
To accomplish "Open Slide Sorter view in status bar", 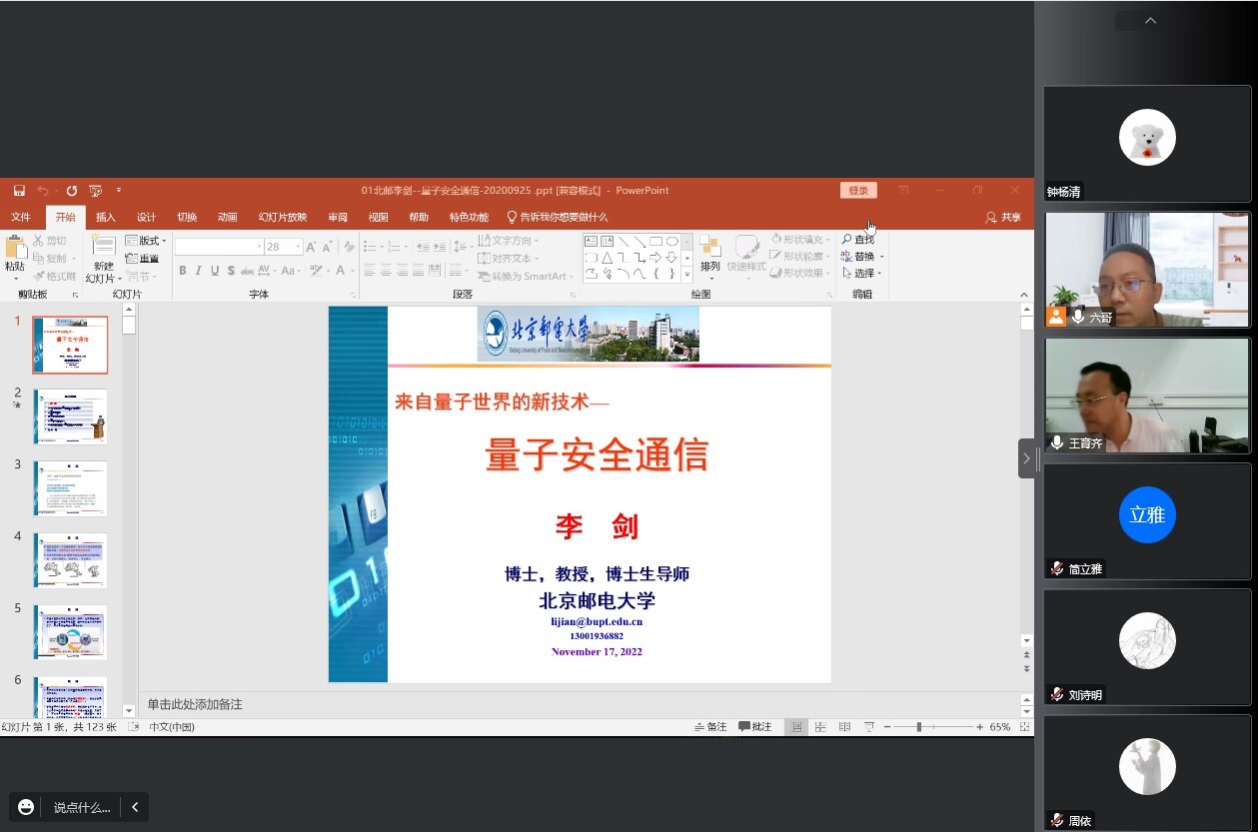I will (820, 727).
